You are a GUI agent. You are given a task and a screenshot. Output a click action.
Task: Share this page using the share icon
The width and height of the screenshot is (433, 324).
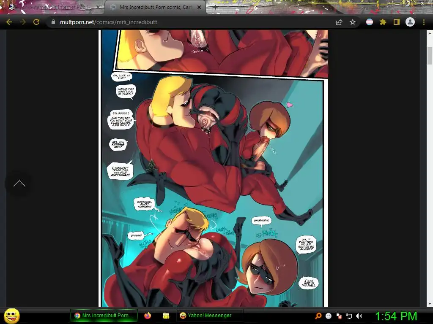click(339, 22)
